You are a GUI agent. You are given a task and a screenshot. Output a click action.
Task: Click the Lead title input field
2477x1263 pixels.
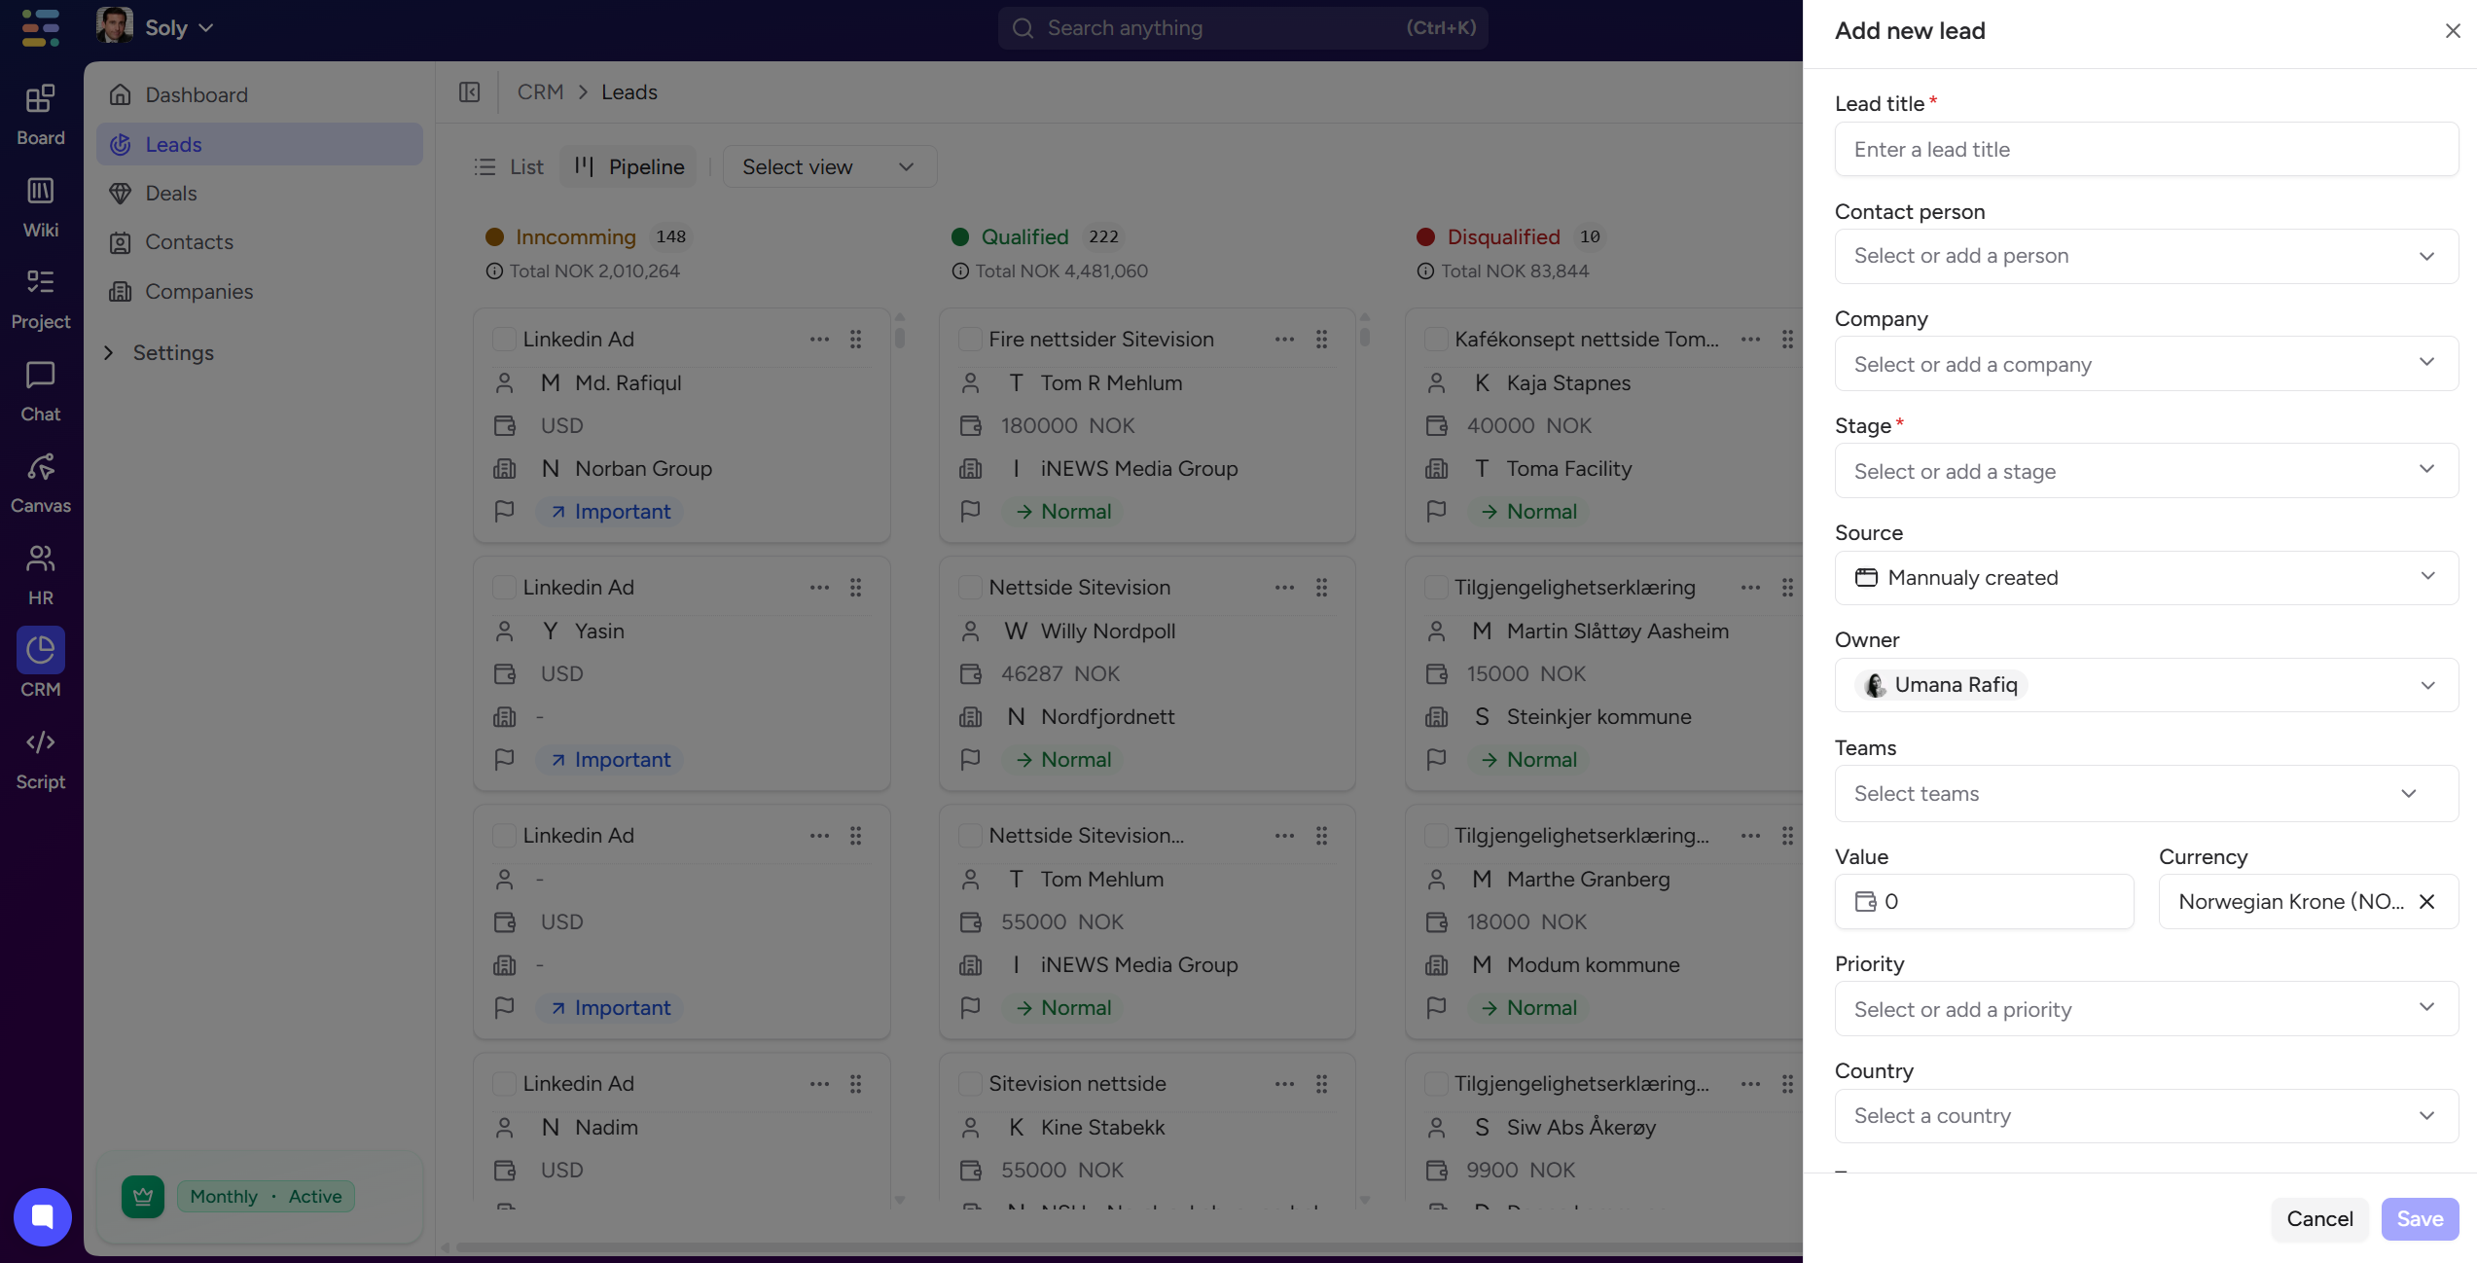[2145, 150]
